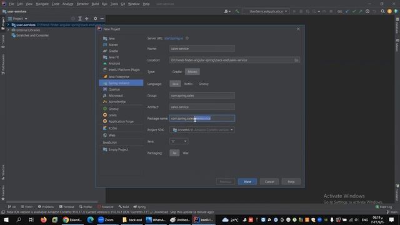Open Navigate menu
The width and height of the screenshot is (400, 225).
click(x=42, y=4)
